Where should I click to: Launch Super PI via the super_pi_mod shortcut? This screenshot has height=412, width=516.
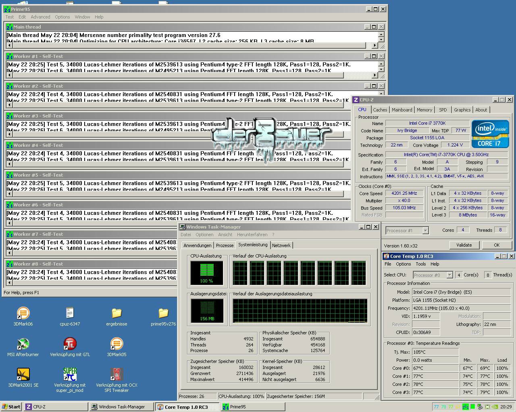69,375
